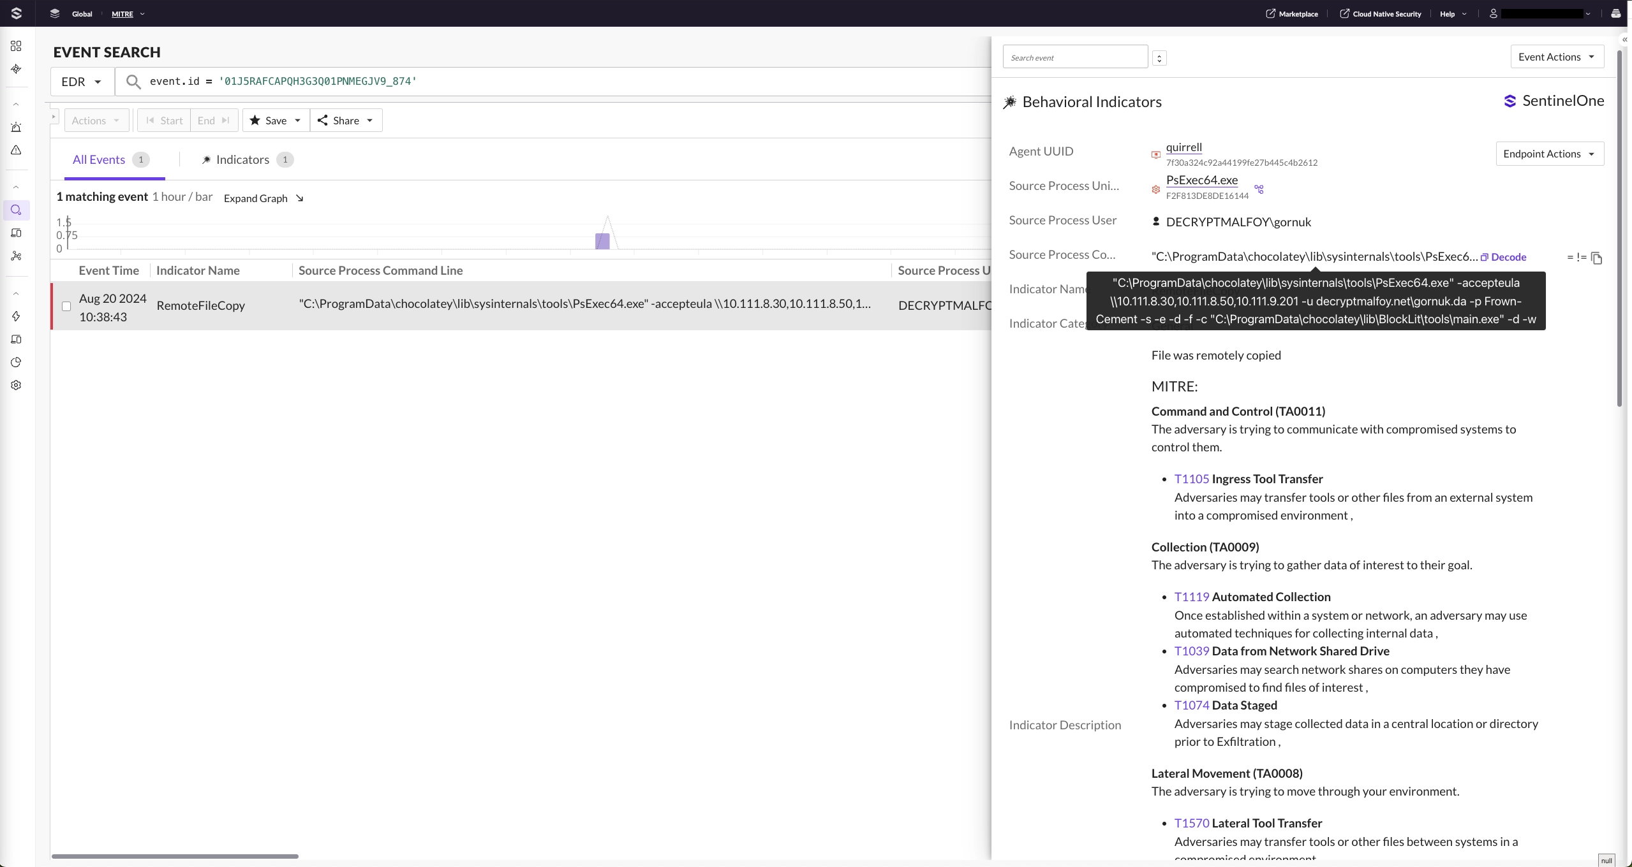Viewport: 1632px width, 867px height.
Task: Expand the Endpoint Actions dropdown
Action: (x=1549, y=154)
